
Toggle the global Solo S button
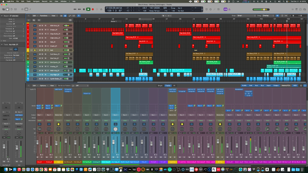tap(39, 20)
